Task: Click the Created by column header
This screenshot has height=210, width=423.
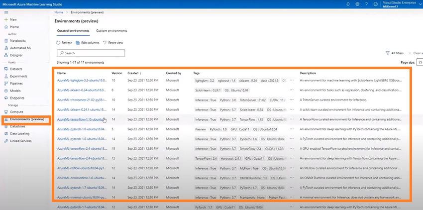Action: coord(174,73)
